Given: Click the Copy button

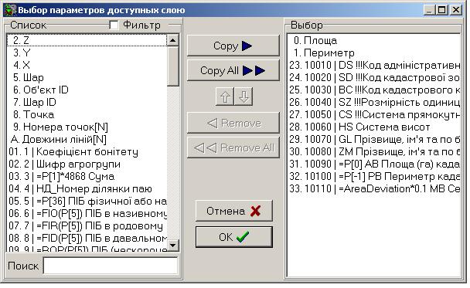Looking at the screenshot, I should [233, 46].
